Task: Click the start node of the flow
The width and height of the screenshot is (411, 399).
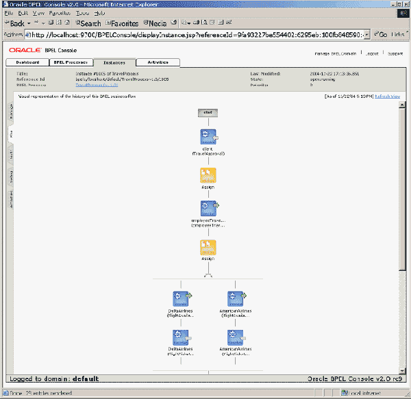Action: pyautogui.click(x=208, y=113)
